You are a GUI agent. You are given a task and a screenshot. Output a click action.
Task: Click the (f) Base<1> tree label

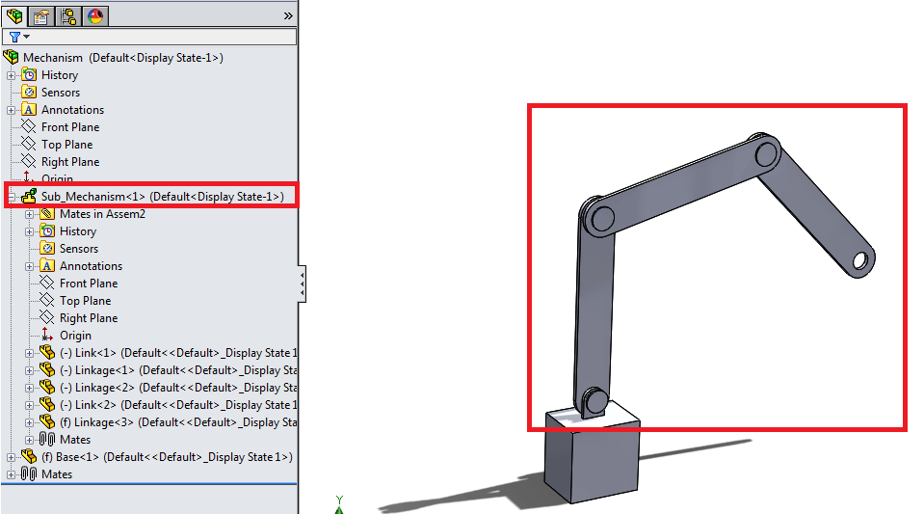pyautogui.click(x=168, y=457)
